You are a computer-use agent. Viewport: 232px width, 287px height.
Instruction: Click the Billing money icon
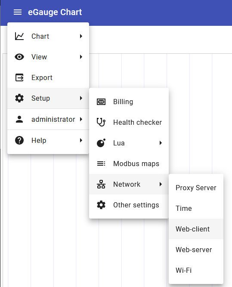[101, 102]
